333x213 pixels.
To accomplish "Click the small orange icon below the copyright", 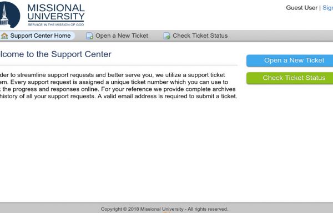I will [167, 212].
